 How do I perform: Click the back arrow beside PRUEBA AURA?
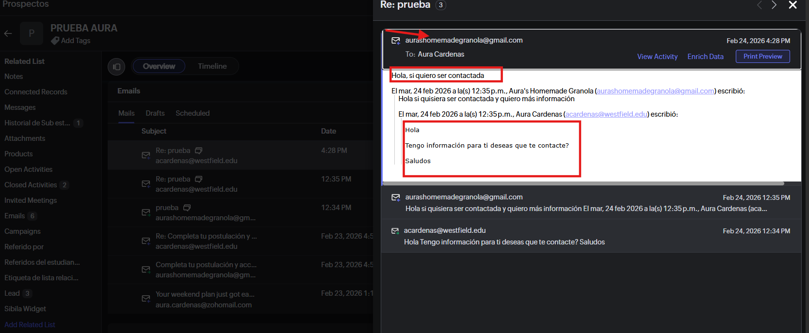(x=8, y=33)
